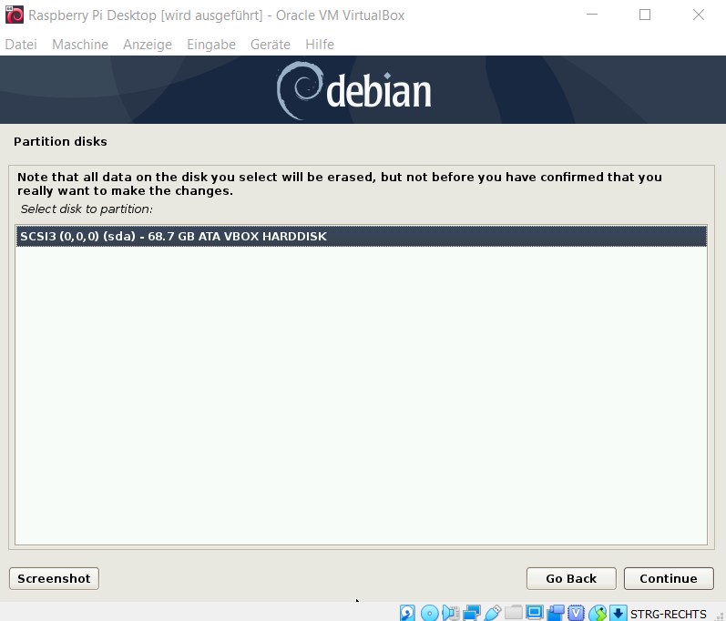
Task: Click the keyboard capture arrow icon
Action: (619, 613)
